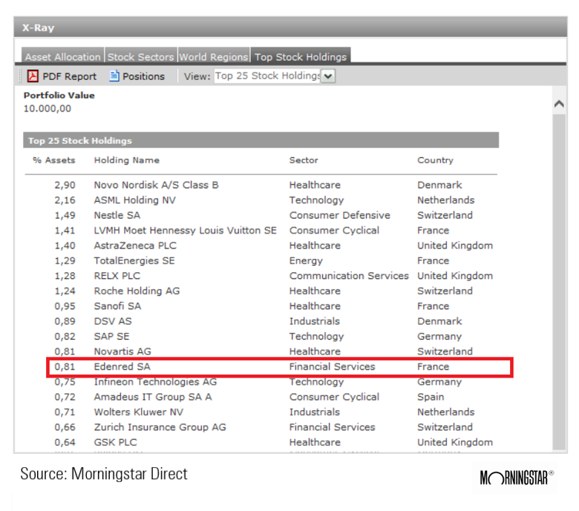Select the Novo Nordisk A/S Class B holding

pyautogui.click(x=156, y=185)
